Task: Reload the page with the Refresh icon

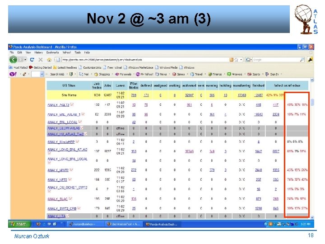Action: coord(32,60)
